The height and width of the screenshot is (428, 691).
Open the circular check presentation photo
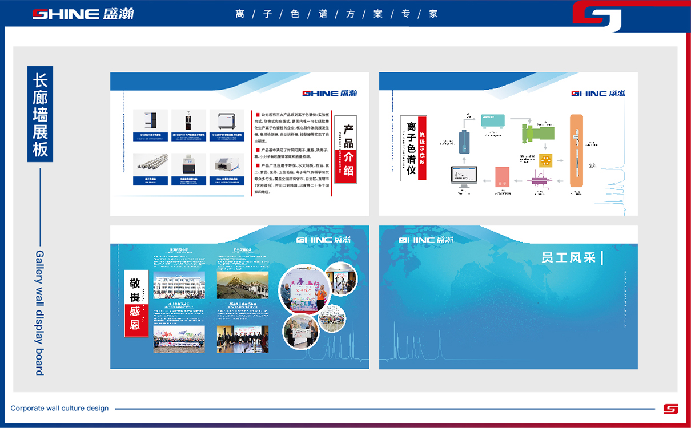click(301, 331)
